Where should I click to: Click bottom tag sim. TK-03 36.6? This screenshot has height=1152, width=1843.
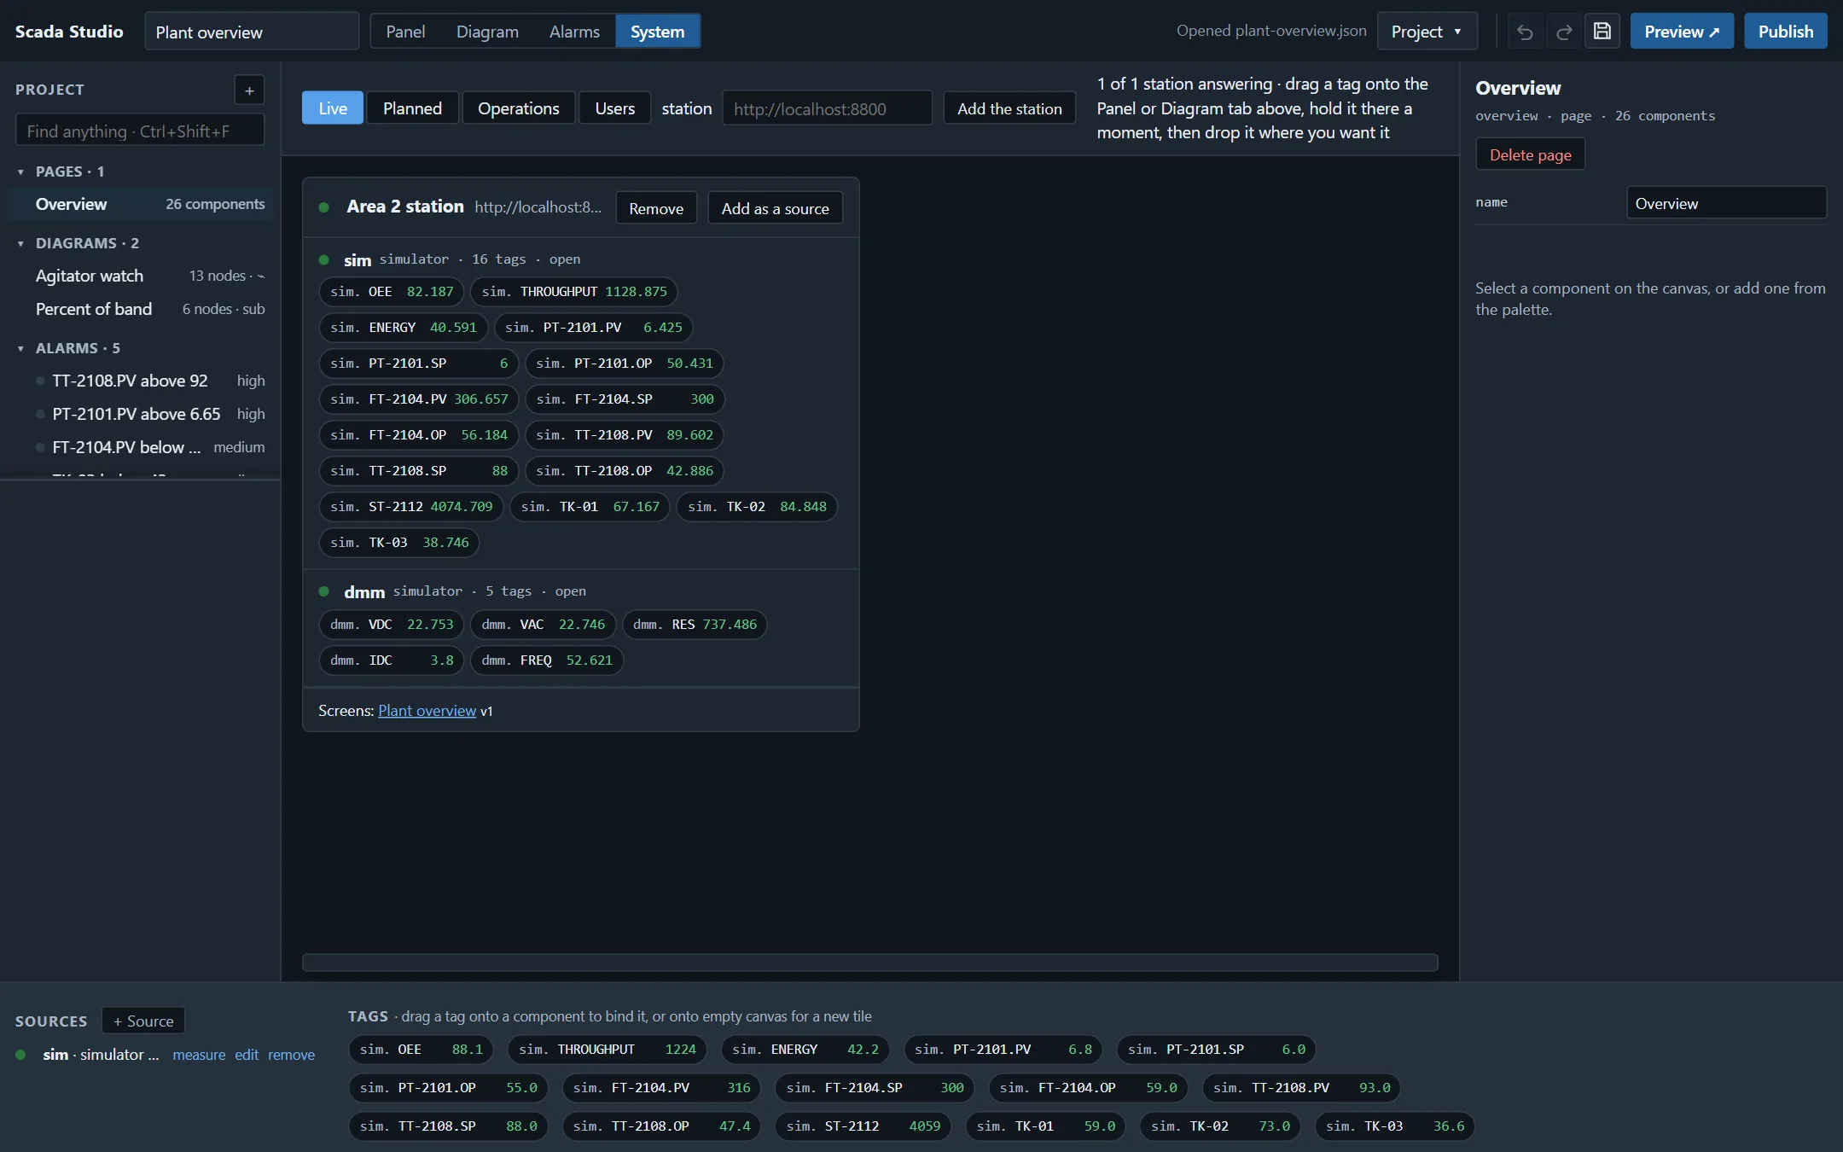click(1395, 1126)
